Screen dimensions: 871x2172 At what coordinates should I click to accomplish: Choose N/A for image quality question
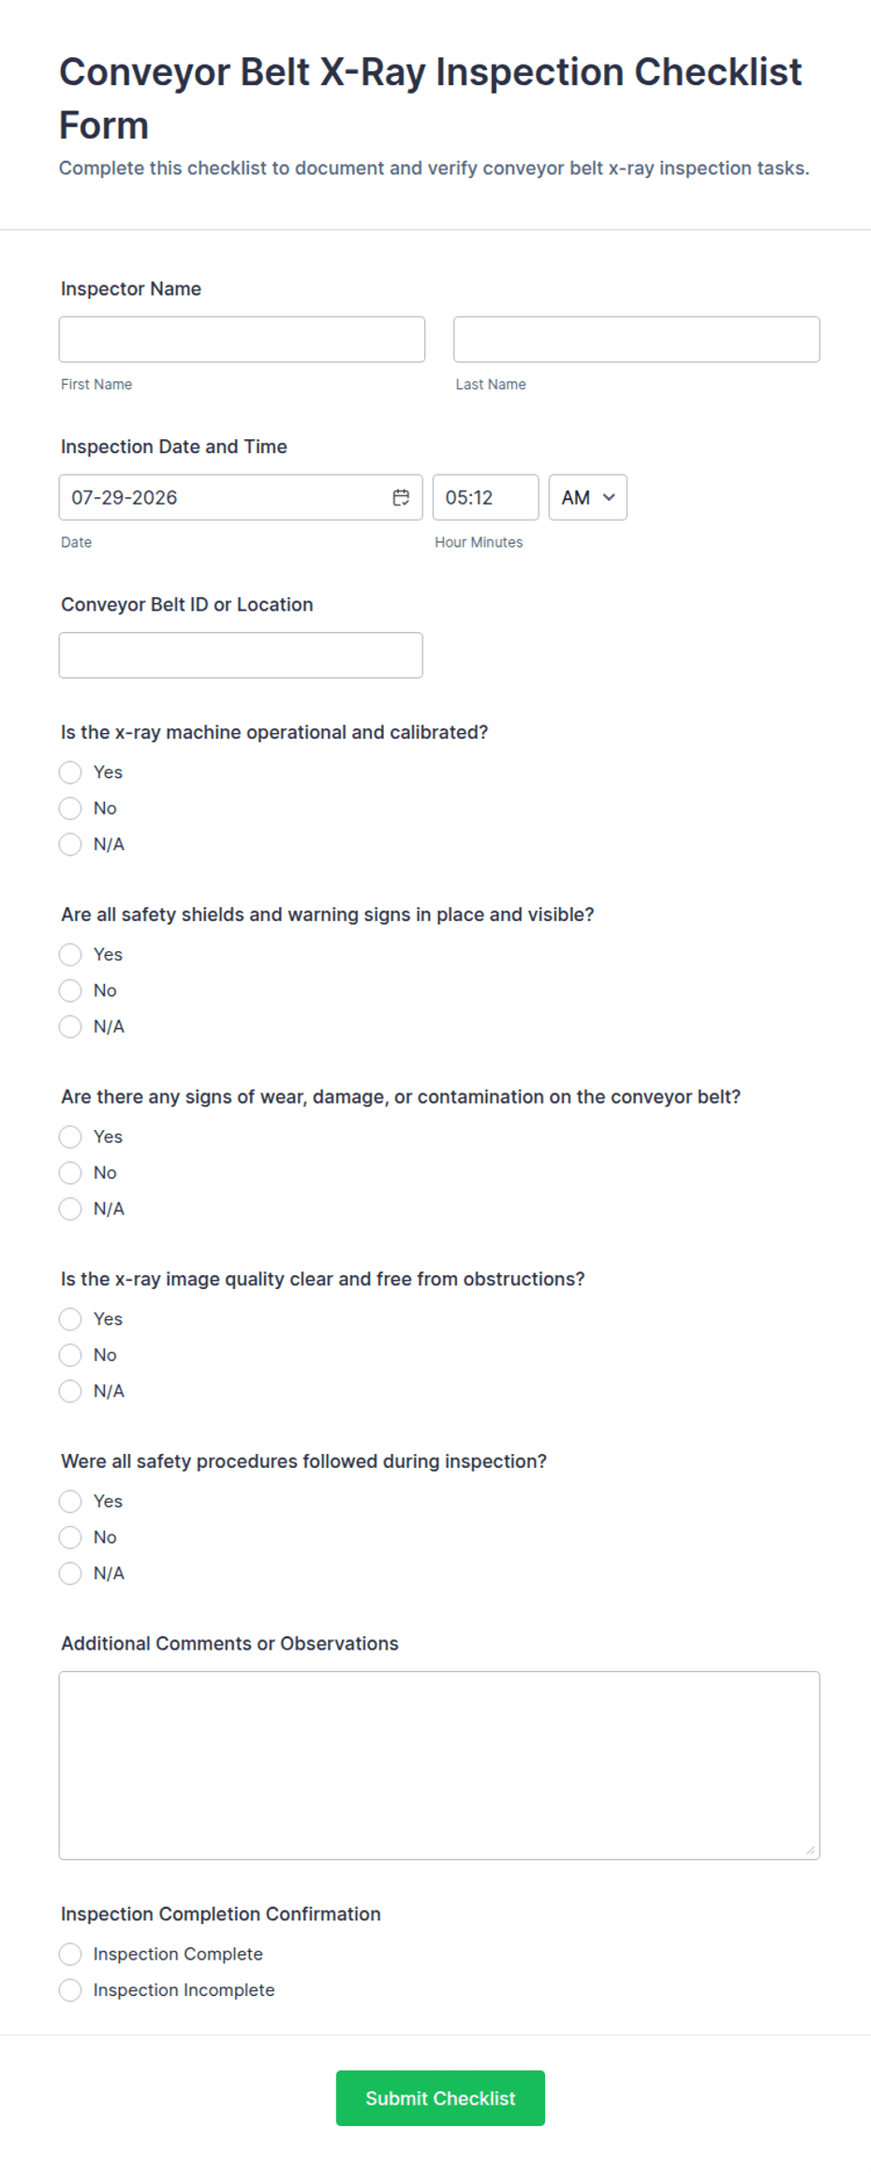coord(70,1391)
